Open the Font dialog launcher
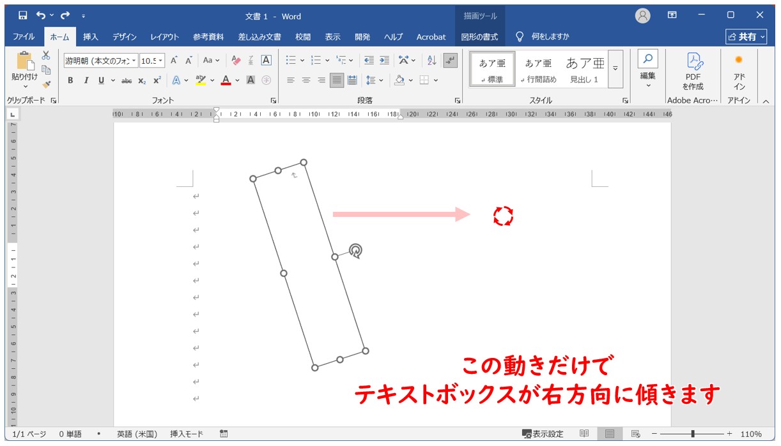The height and width of the screenshot is (446, 781). (x=274, y=101)
